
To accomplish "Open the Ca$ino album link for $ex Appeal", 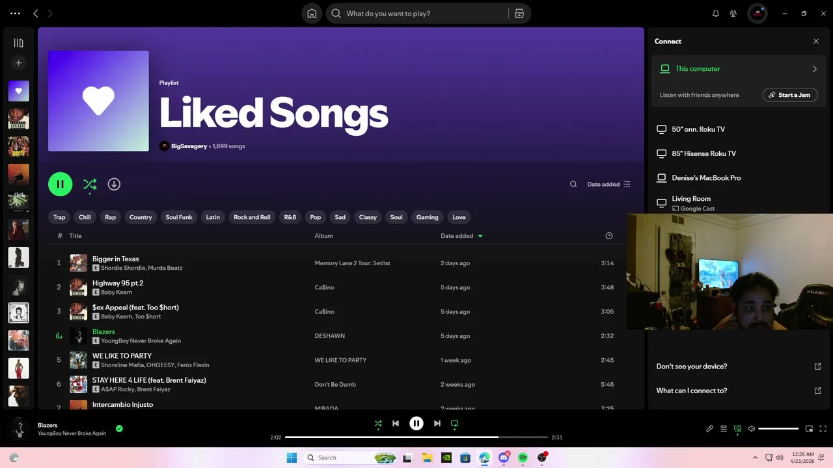I will click(324, 311).
